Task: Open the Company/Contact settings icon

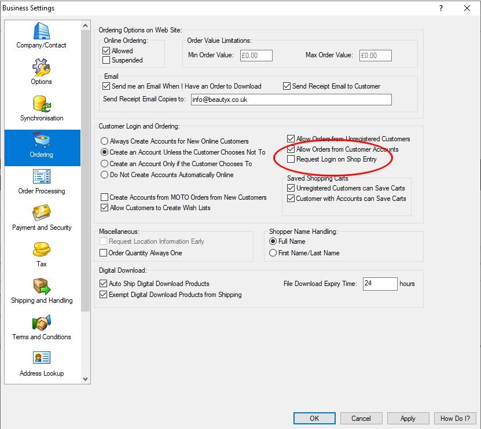Action: [41, 32]
